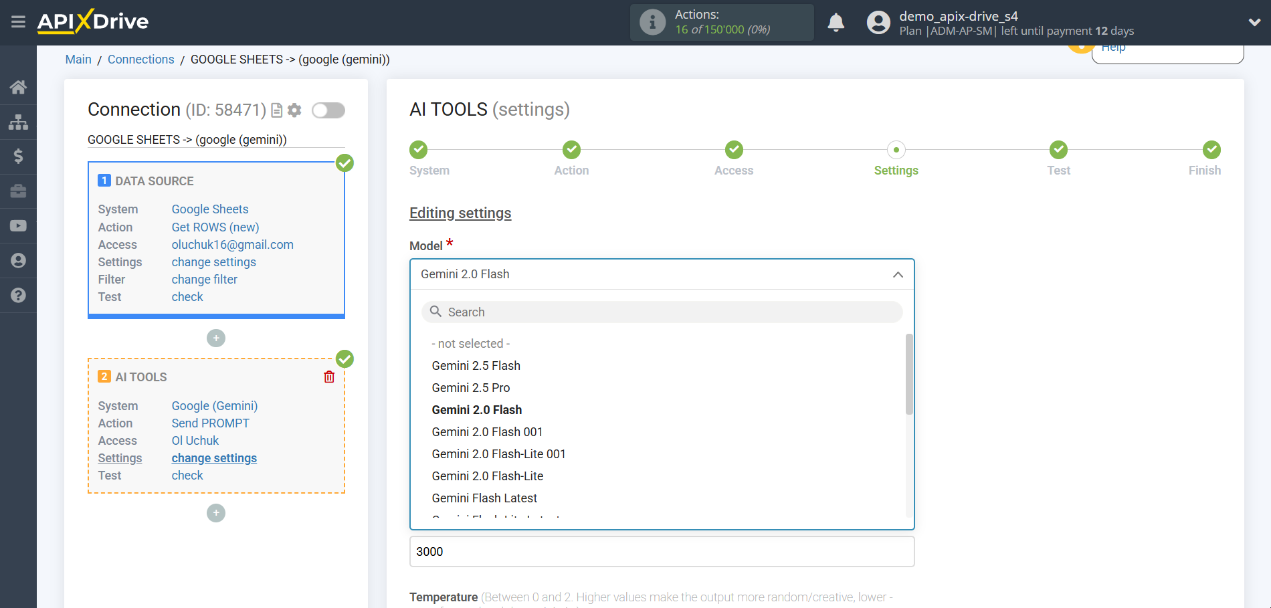The height and width of the screenshot is (608, 1271).
Task: Collapse the Model dropdown chevron
Action: click(x=898, y=274)
